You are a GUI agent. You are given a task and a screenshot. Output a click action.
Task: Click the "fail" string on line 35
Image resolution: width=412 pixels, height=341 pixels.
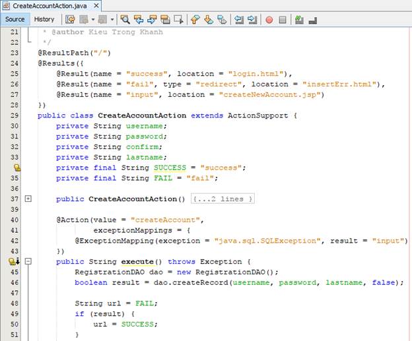coord(200,178)
